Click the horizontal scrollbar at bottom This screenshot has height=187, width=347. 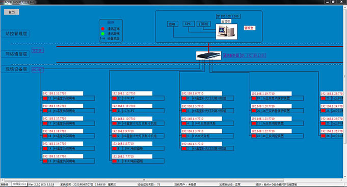coord(144,180)
